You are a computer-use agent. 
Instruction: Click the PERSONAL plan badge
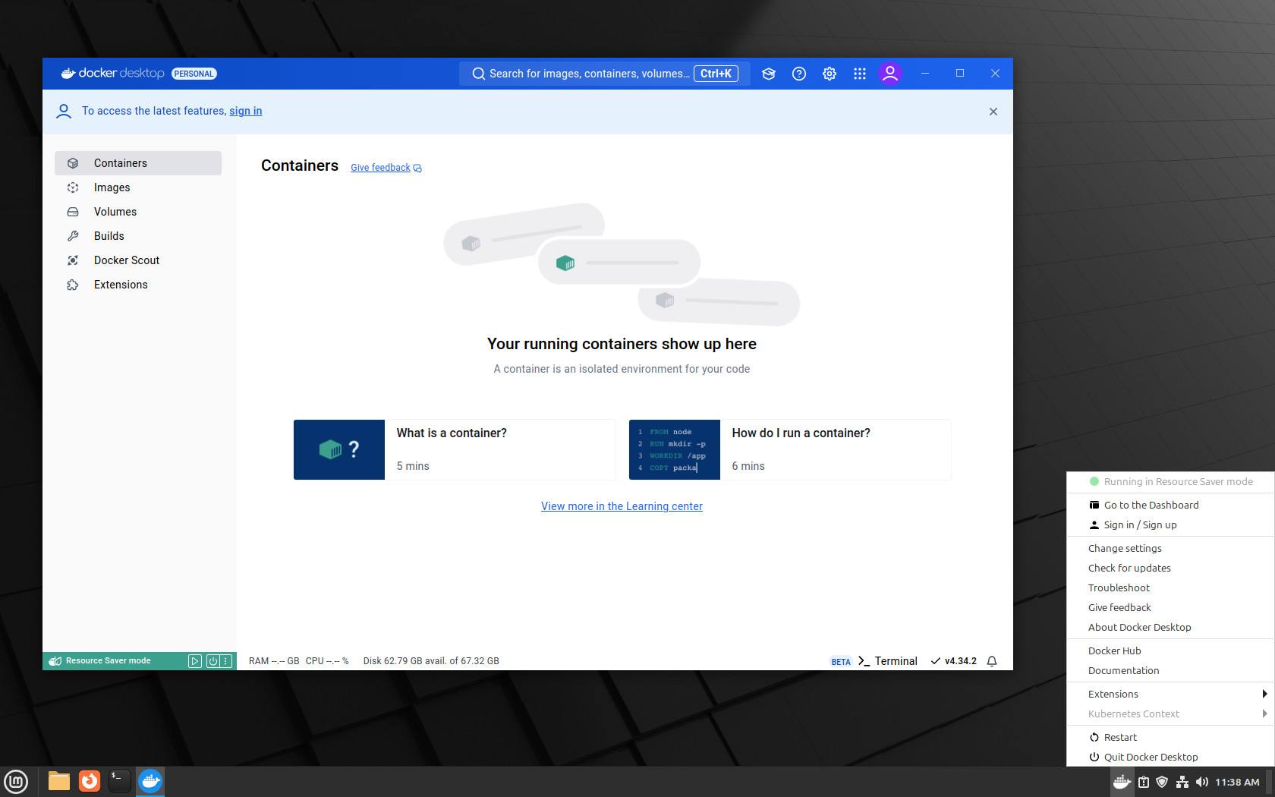(194, 74)
